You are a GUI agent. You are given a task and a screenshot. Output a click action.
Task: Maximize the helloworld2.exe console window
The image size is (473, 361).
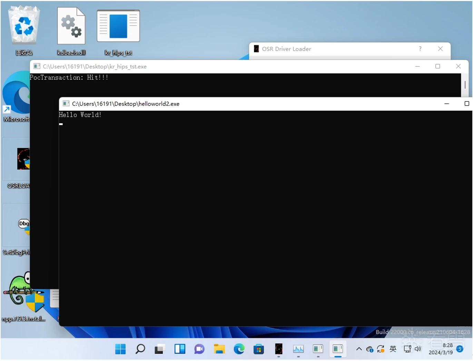pyautogui.click(x=467, y=104)
